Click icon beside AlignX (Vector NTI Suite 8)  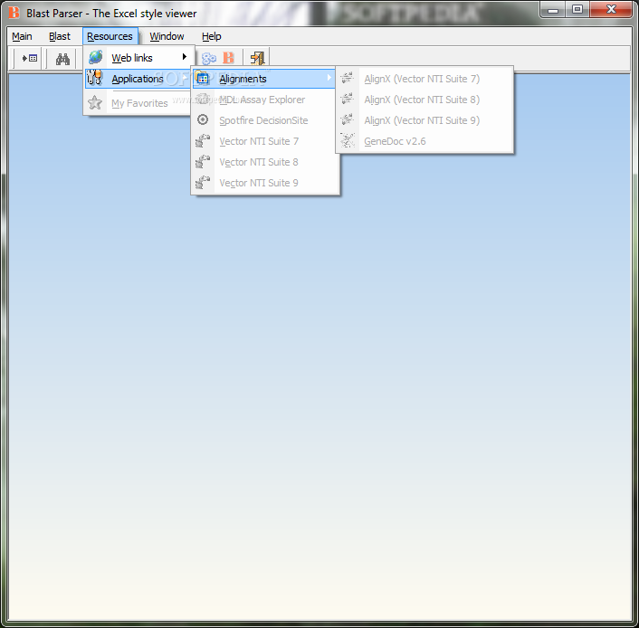point(348,99)
